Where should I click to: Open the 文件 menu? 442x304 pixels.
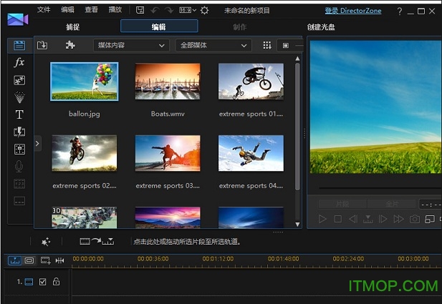pos(44,10)
